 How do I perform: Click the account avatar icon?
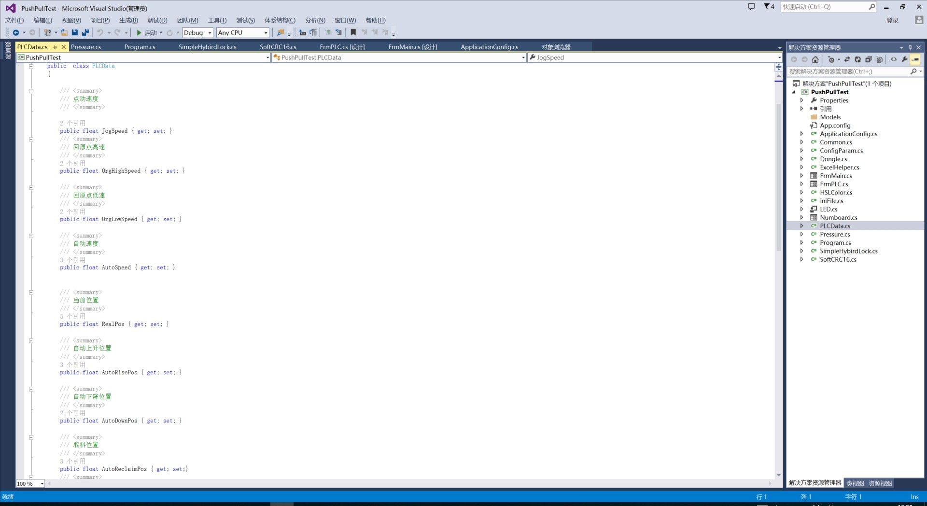pyautogui.click(x=919, y=20)
